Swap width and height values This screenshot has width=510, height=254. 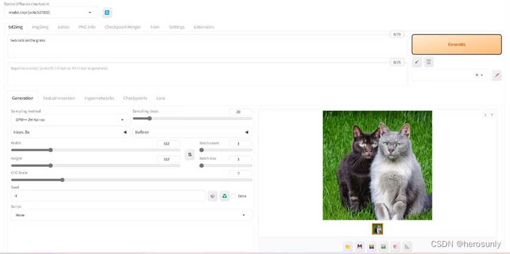click(190, 155)
